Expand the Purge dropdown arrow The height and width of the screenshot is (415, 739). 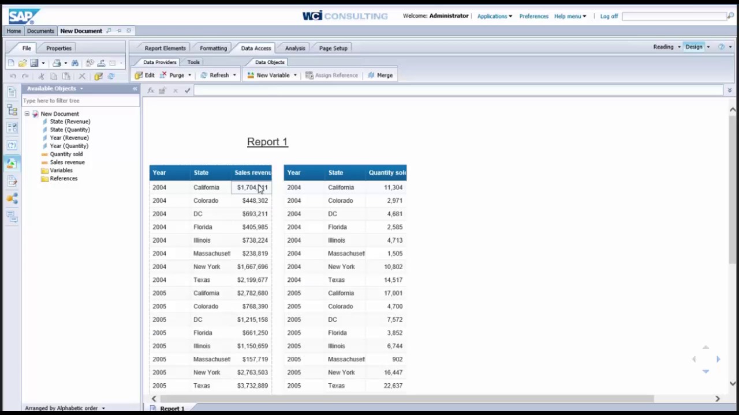click(x=189, y=76)
